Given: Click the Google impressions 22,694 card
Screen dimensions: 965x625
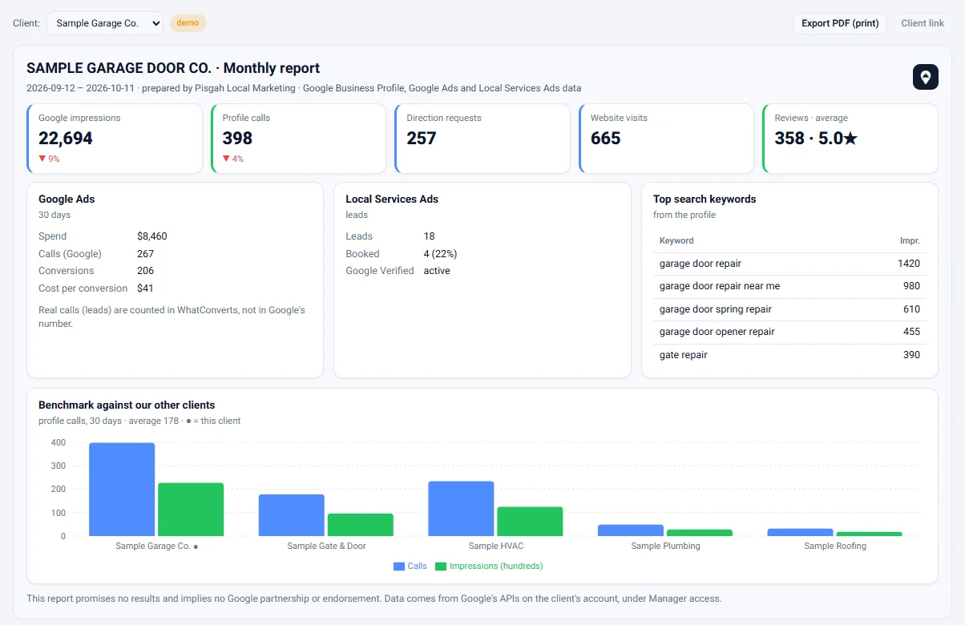Looking at the screenshot, I should (x=115, y=139).
